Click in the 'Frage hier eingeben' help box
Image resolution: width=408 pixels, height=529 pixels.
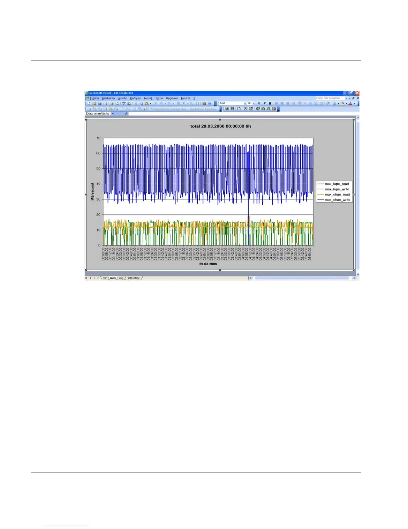click(330, 98)
